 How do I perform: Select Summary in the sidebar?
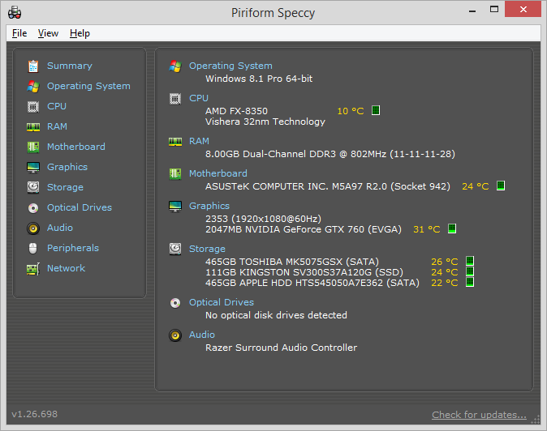click(70, 66)
